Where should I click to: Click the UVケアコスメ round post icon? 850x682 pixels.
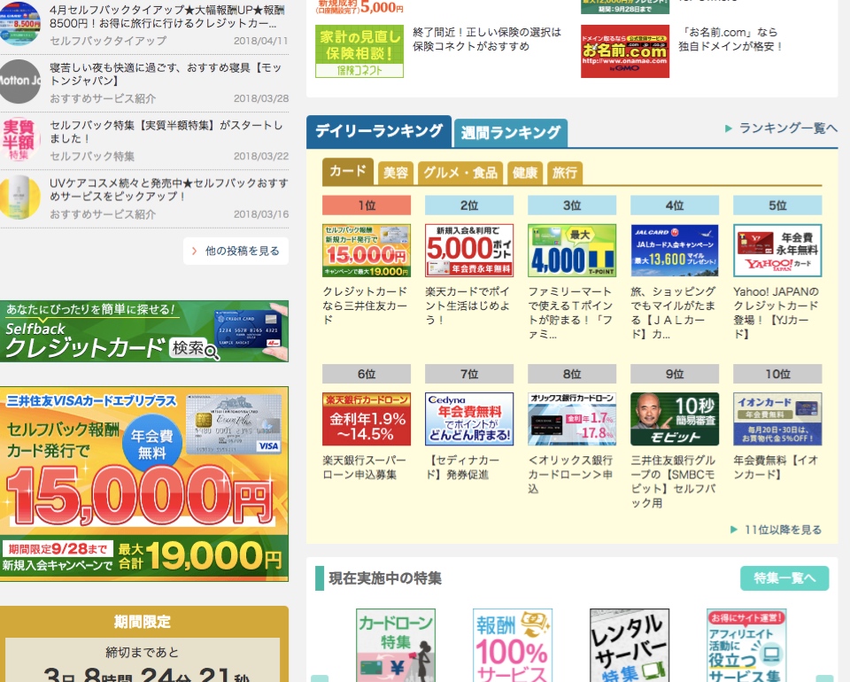(x=19, y=197)
